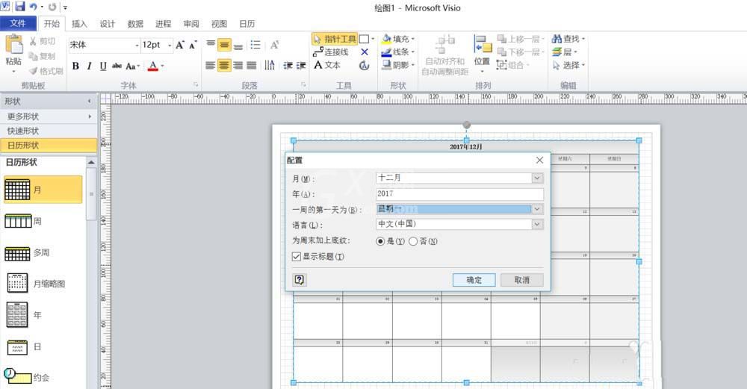The height and width of the screenshot is (389, 747).
Task: Select the Pointer Tool (指针工具)
Action: click(x=335, y=39)
